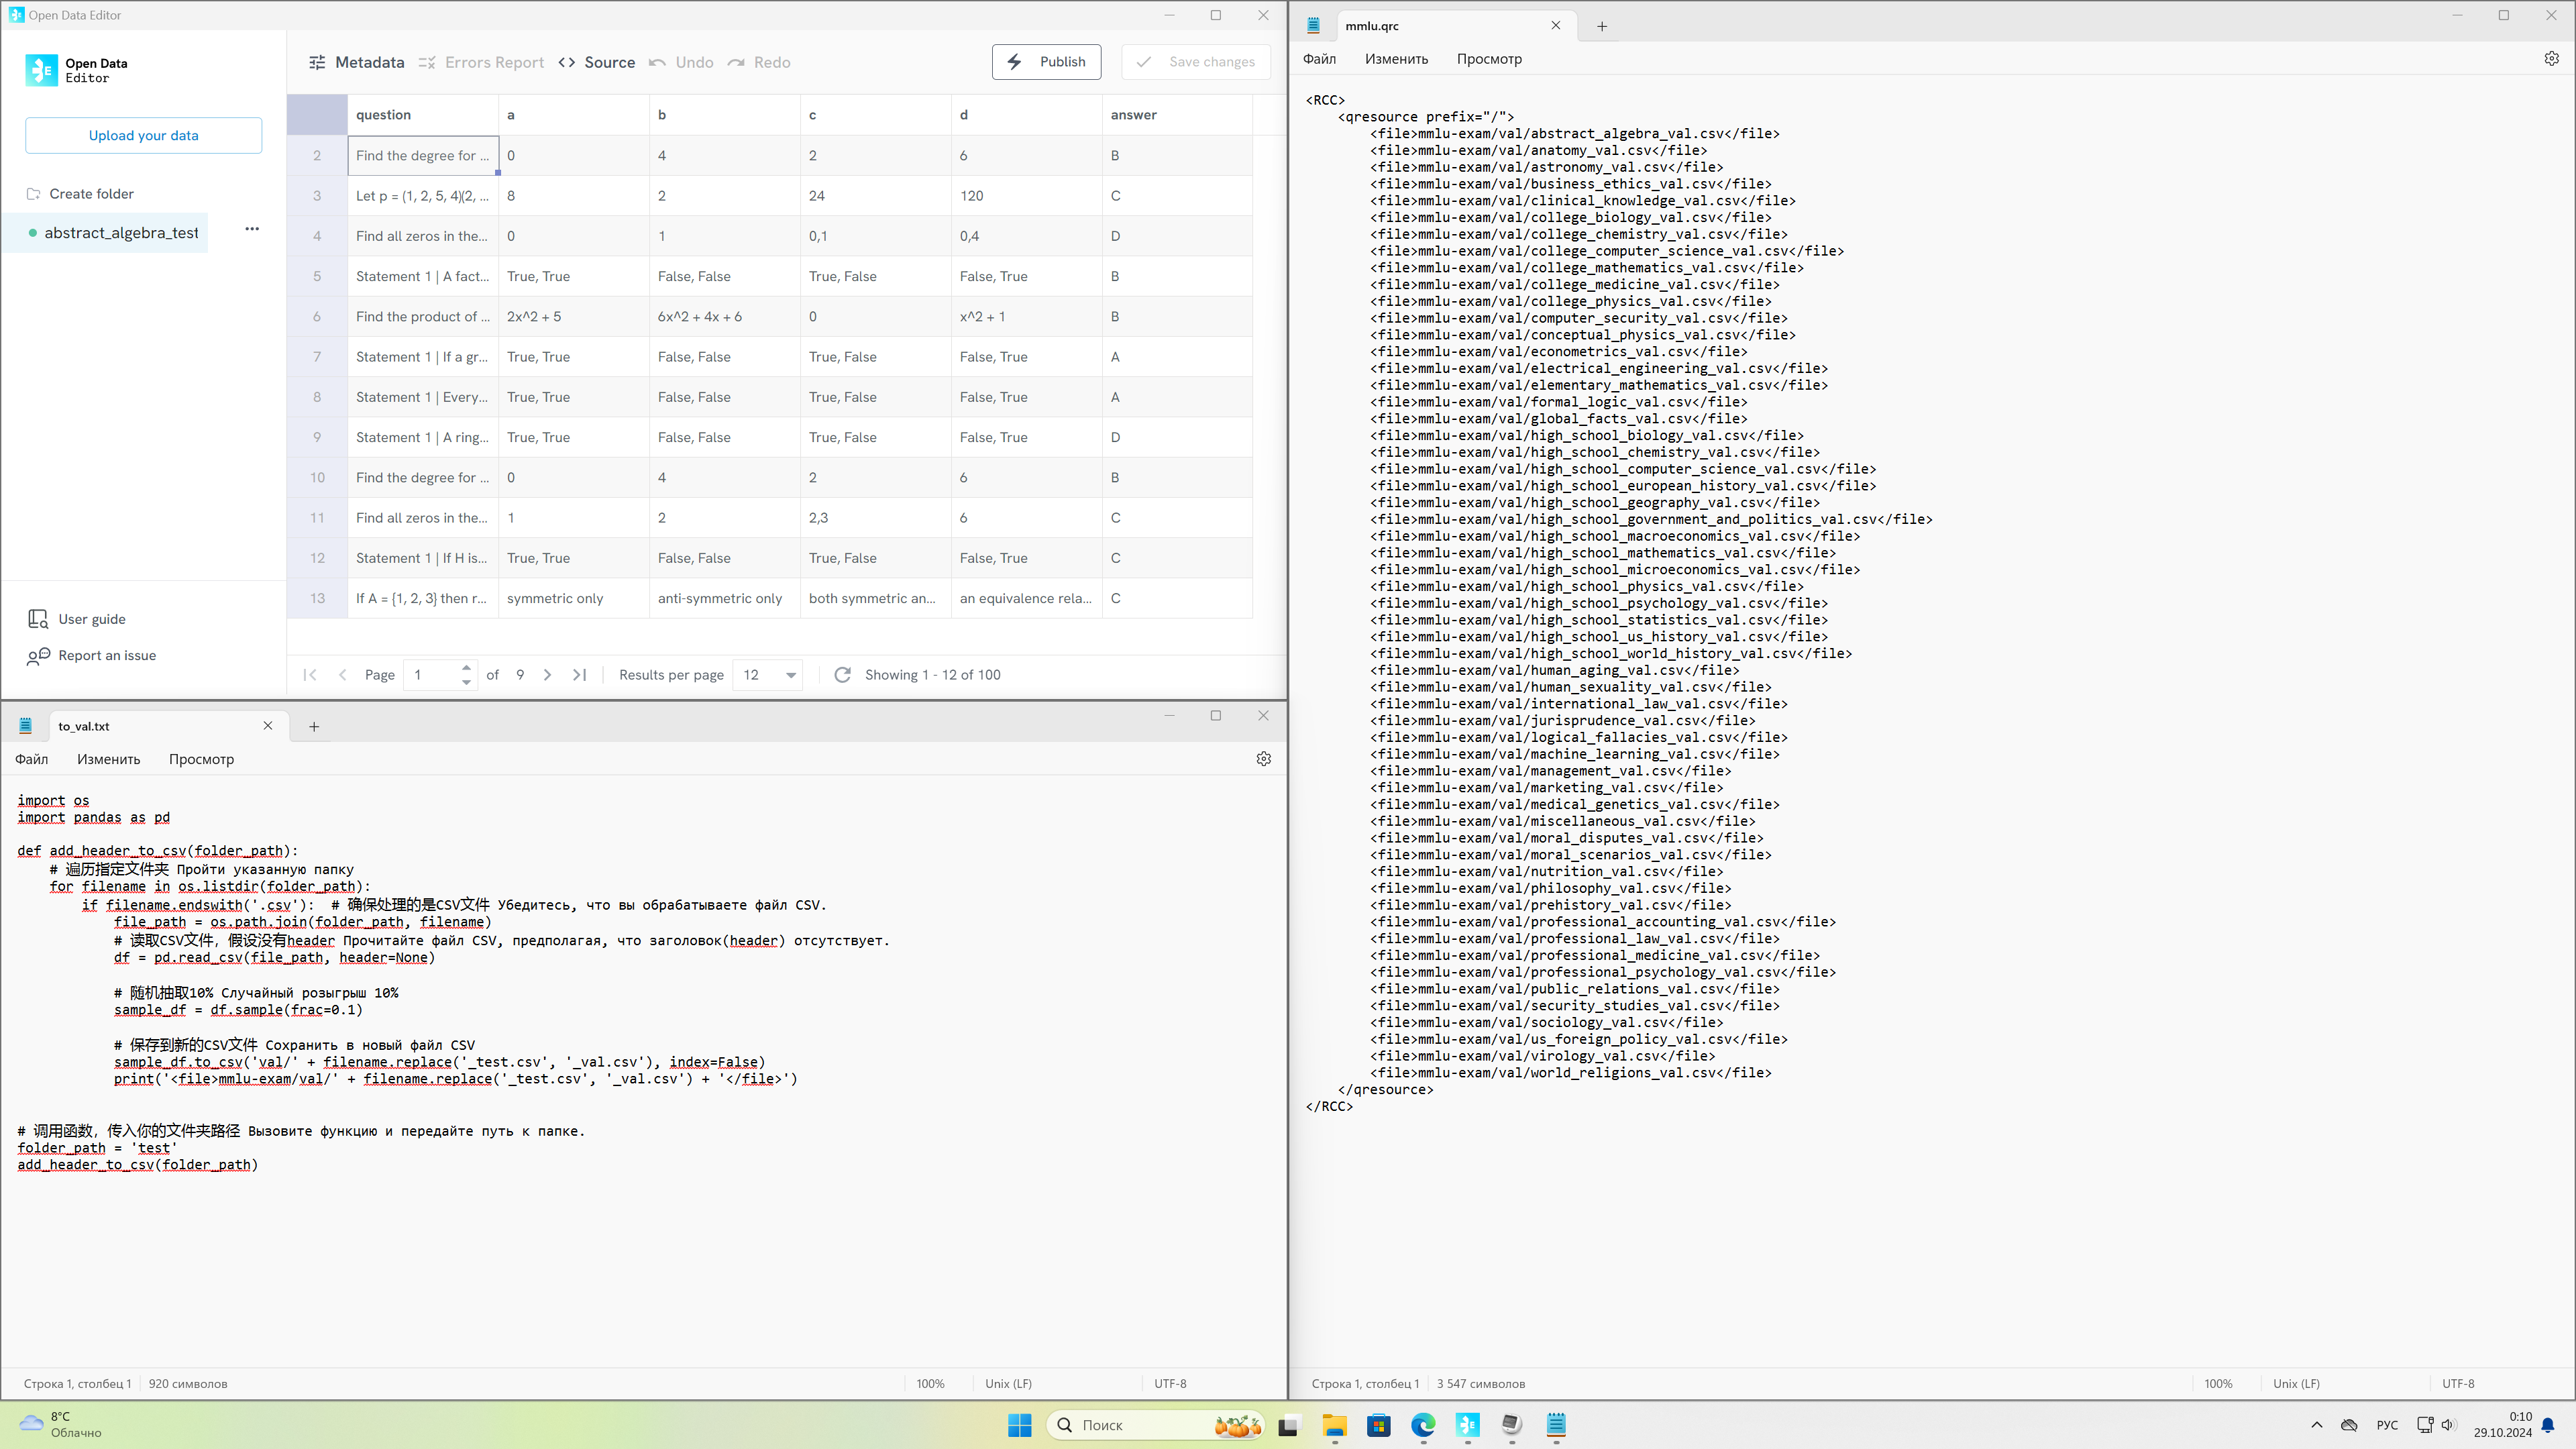Click line containing anatomy_val.csv in mmlu.qrc
This screenshot has height=1449, width=2576.
[x=1539, y=151]
